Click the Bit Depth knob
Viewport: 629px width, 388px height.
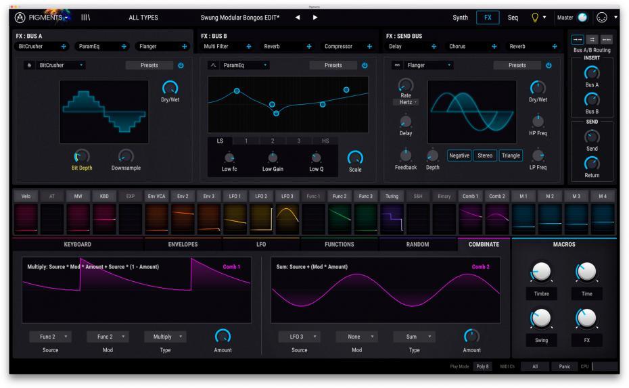[x=82, y=156]
